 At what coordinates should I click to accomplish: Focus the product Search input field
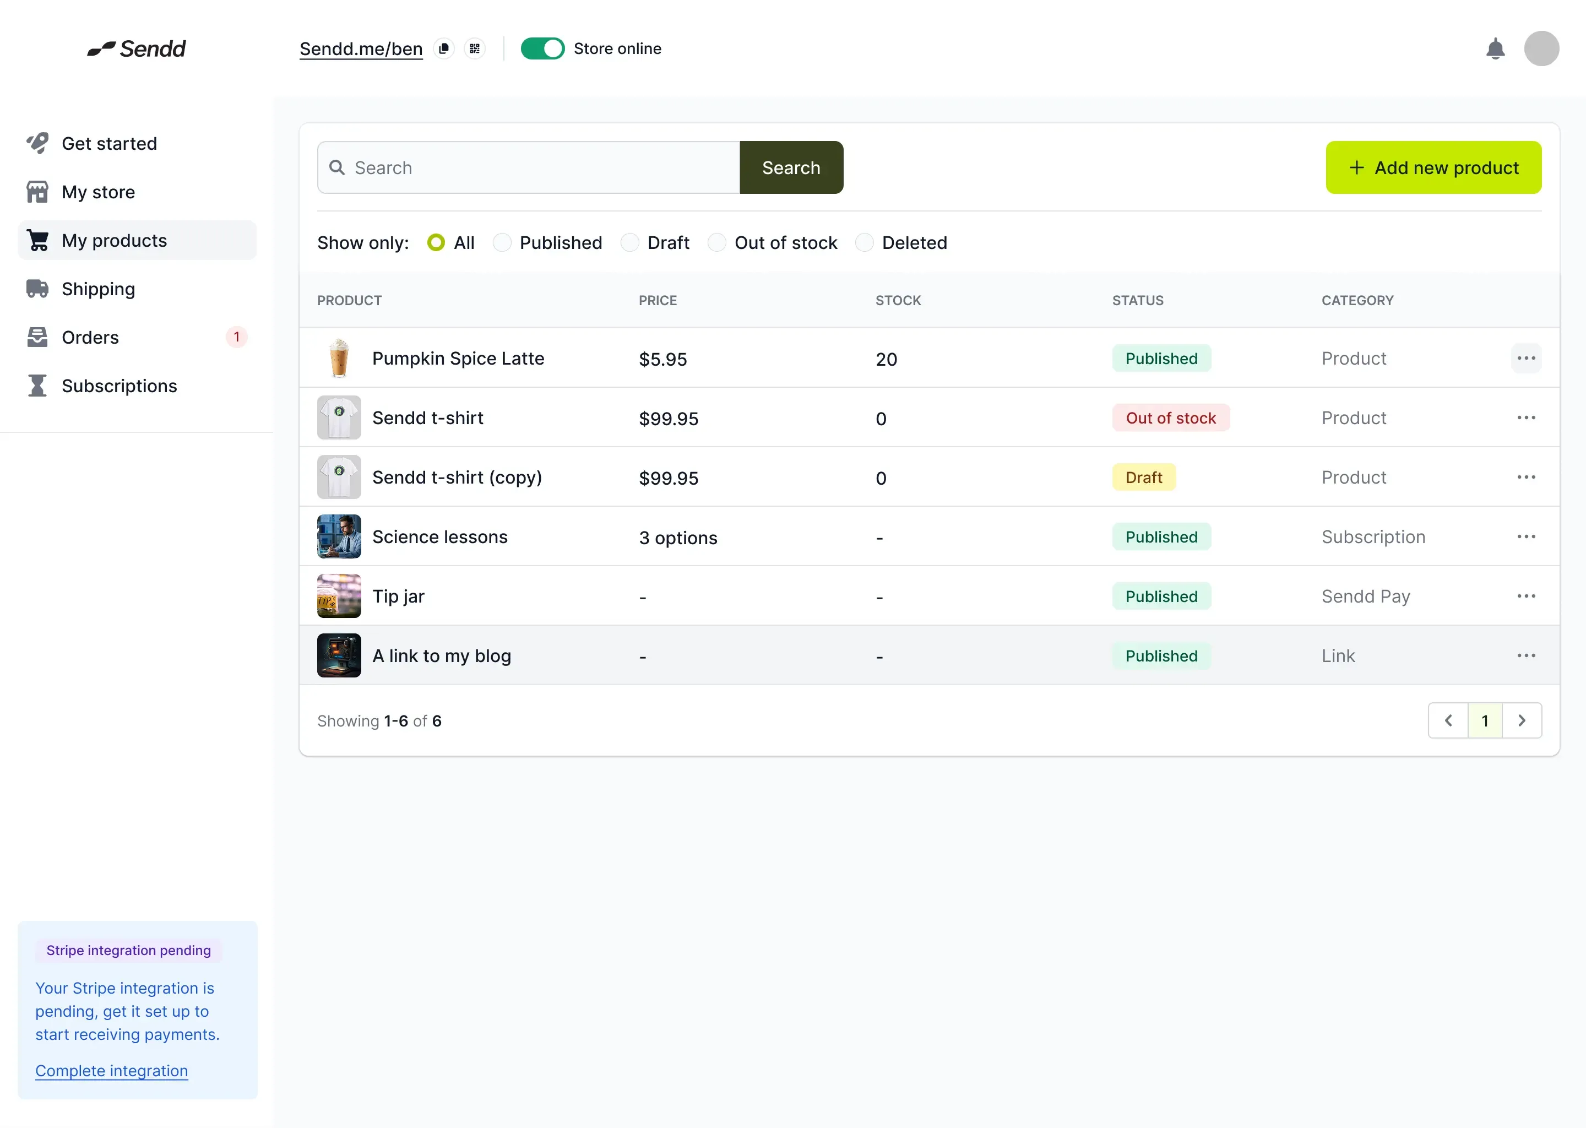(x=529, y=167)
